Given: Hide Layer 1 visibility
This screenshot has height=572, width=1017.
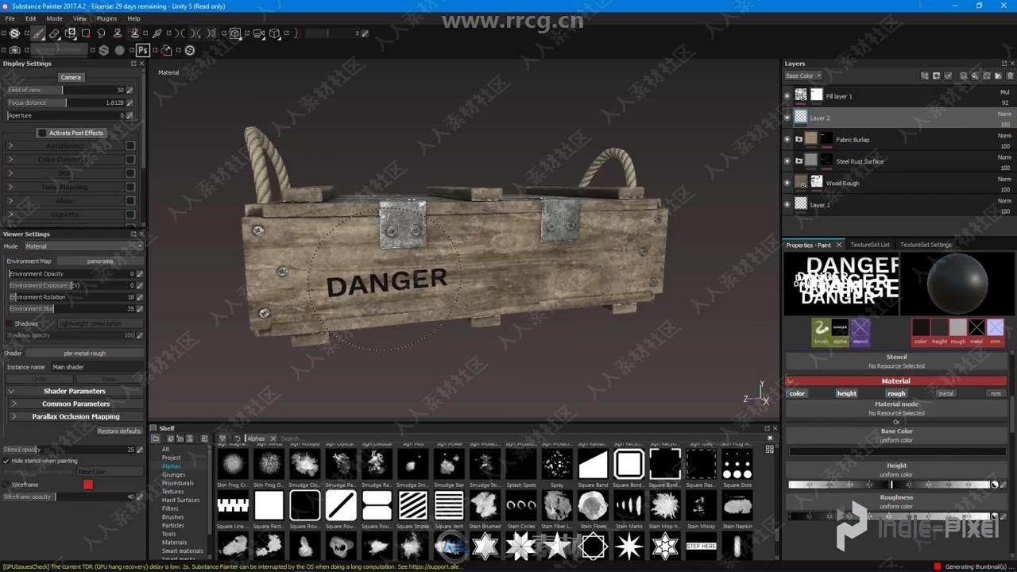Looking at the screenshot, I should (x=787, y=204).
